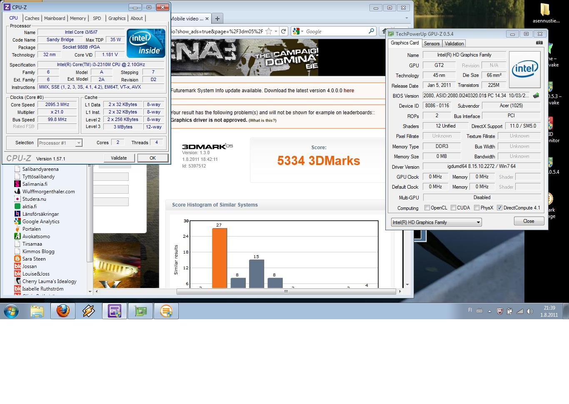Screen dimensions: 569x404
Task: Open the Jossan bookmark
Action: 29,266
